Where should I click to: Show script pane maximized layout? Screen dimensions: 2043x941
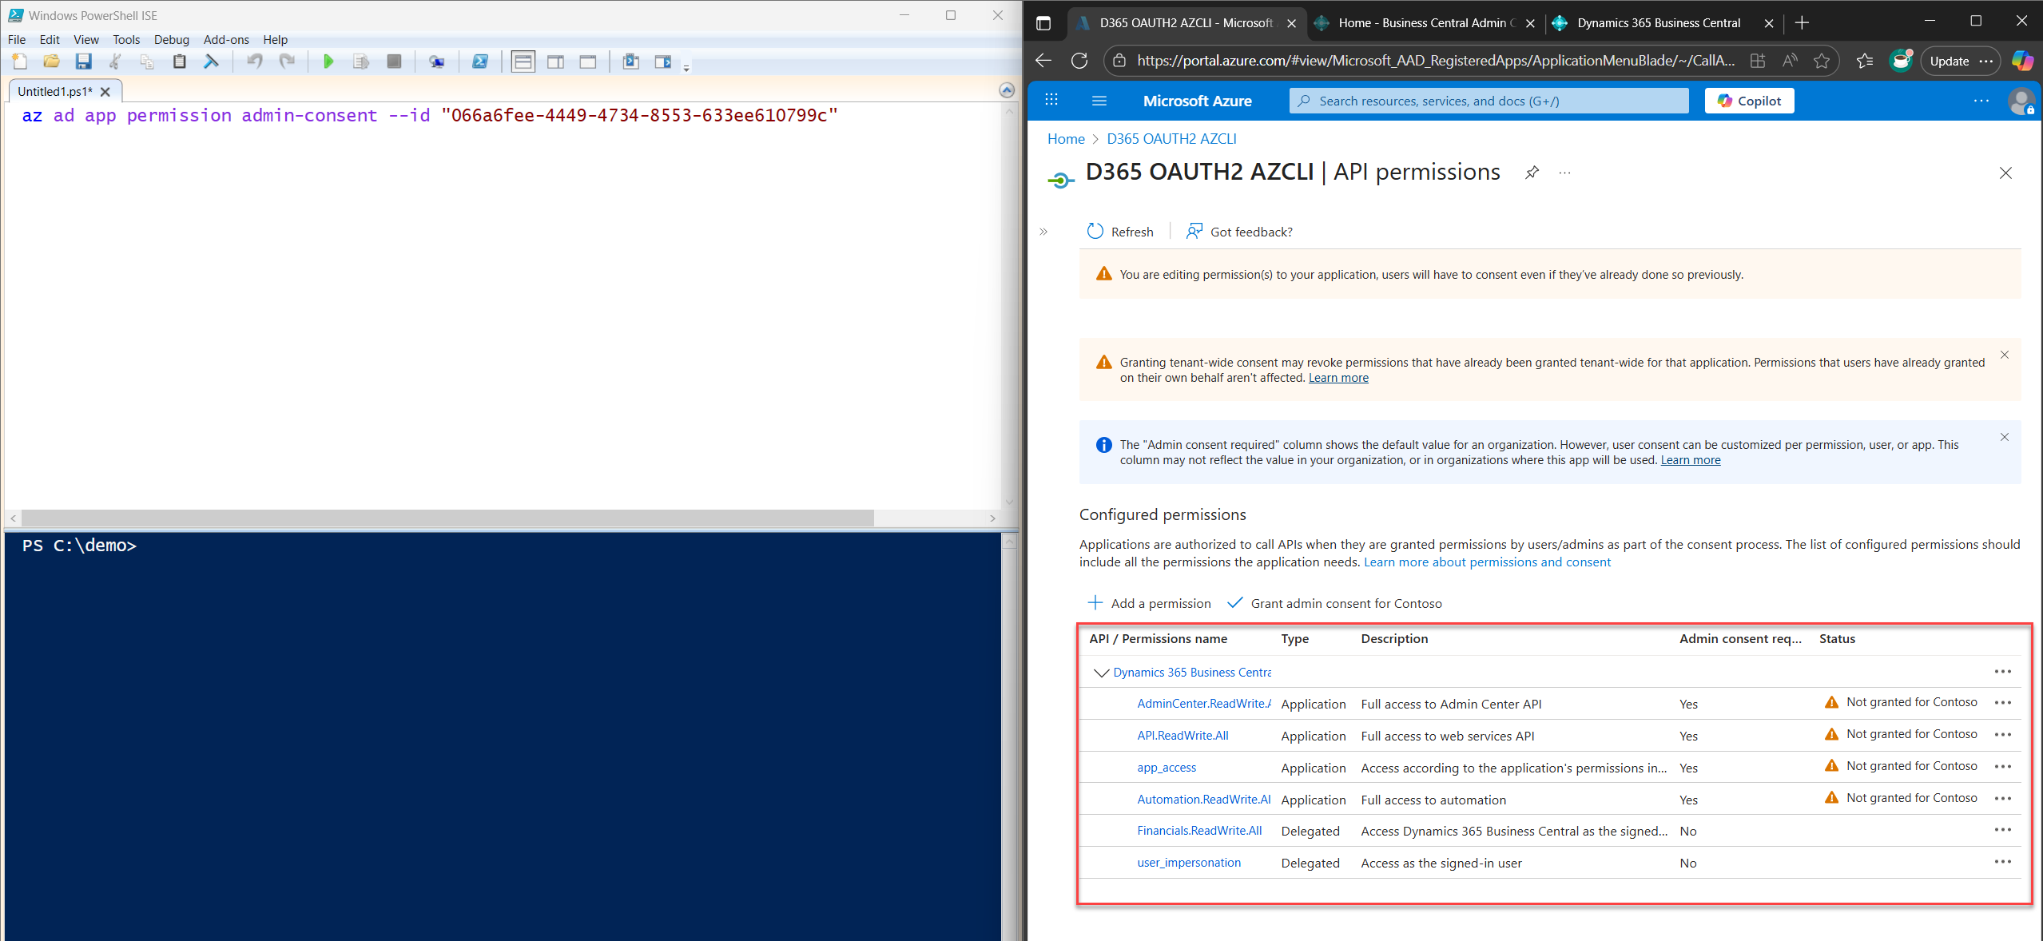tap(588, 62)
